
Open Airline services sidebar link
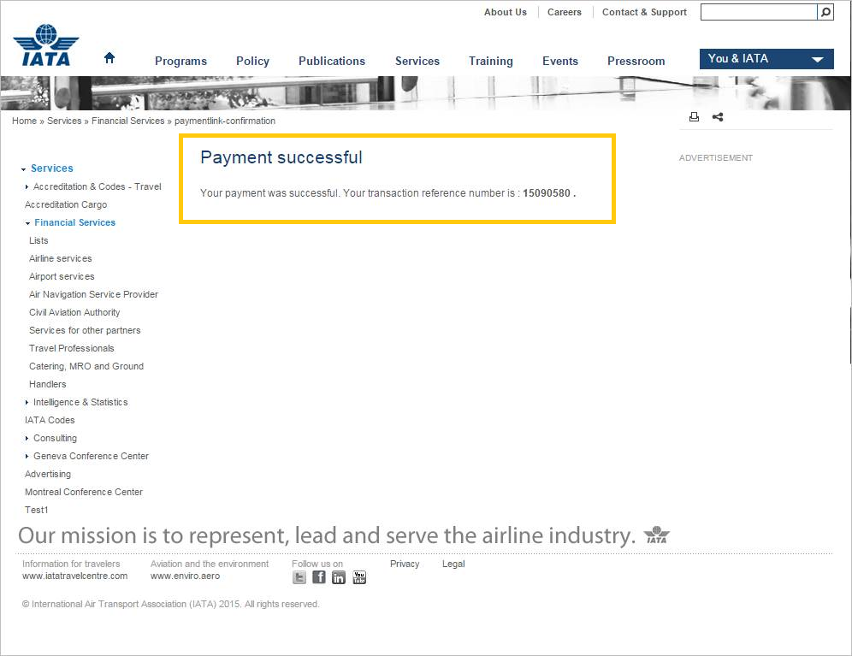[x=61, y=258]
